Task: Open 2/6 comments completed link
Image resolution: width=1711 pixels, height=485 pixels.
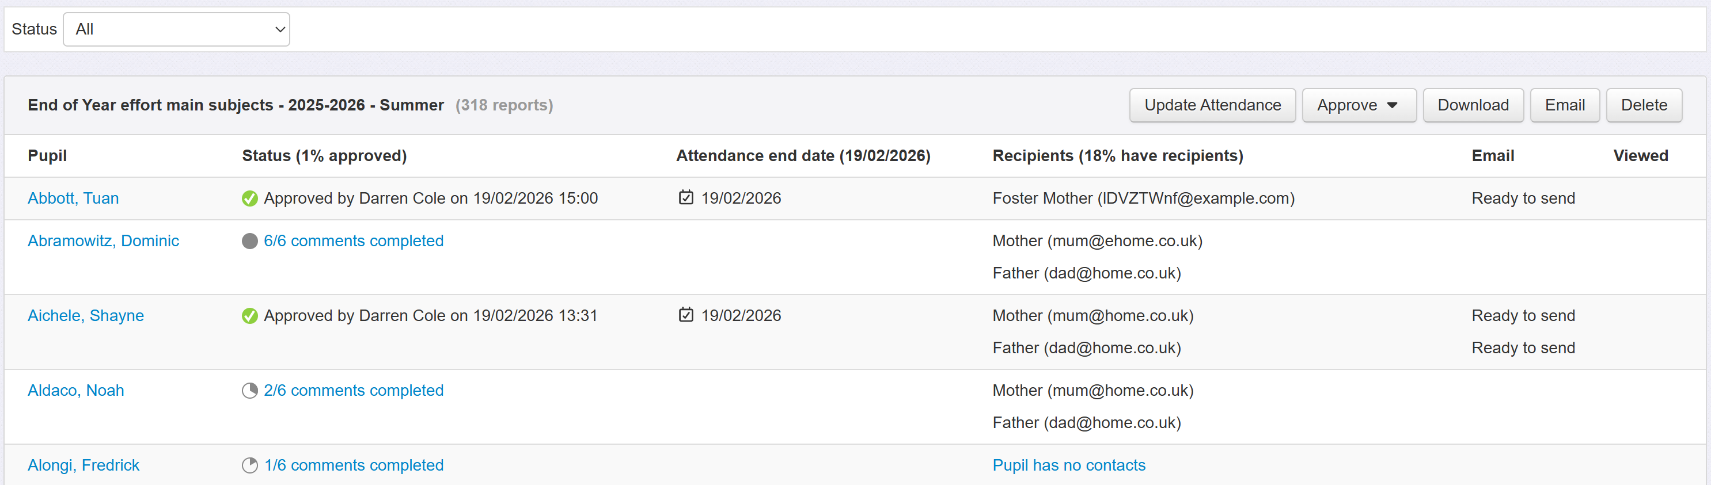Action: 354,391
